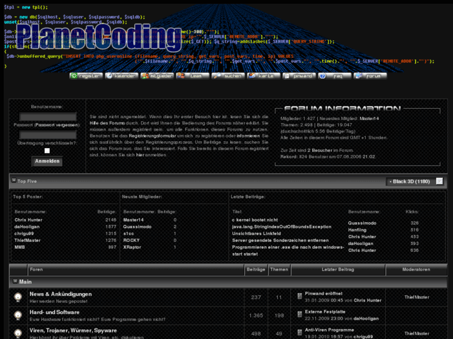The height and width of the screenshot is (339, 453).
Task: Click the News & Ankündigungen lightbulb icon
Action: 18,297
